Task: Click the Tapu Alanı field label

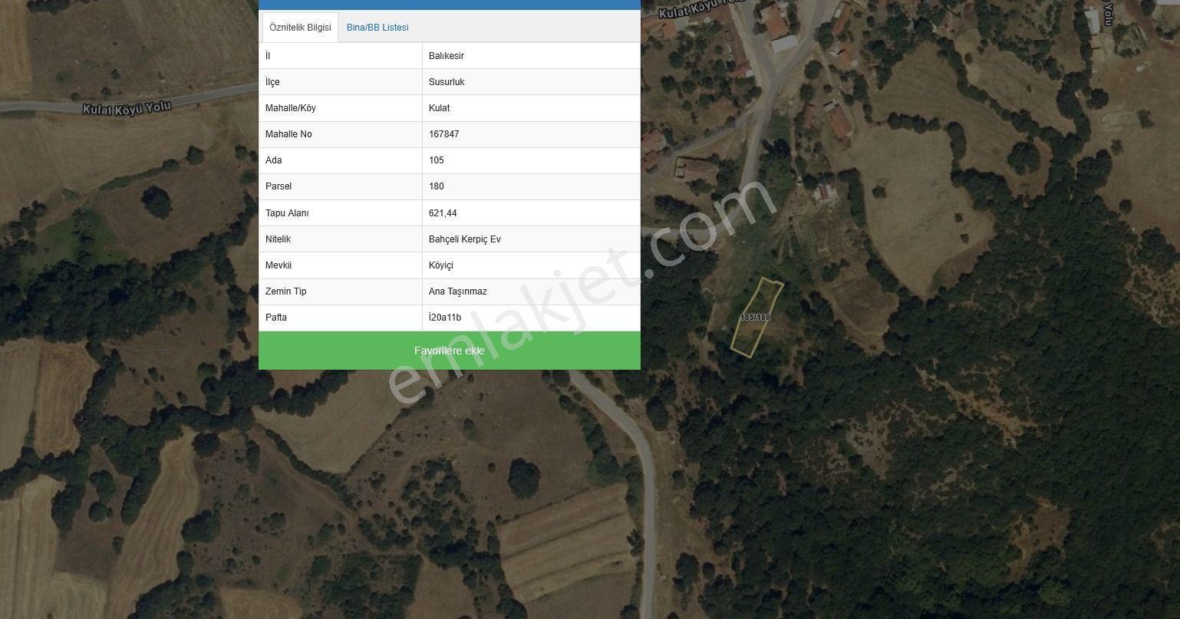Action: [287, 213]
